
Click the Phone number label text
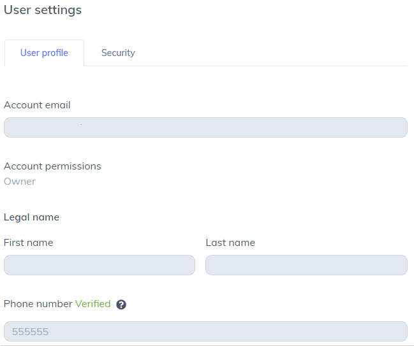pyautogui.click(x=38, y=304)
